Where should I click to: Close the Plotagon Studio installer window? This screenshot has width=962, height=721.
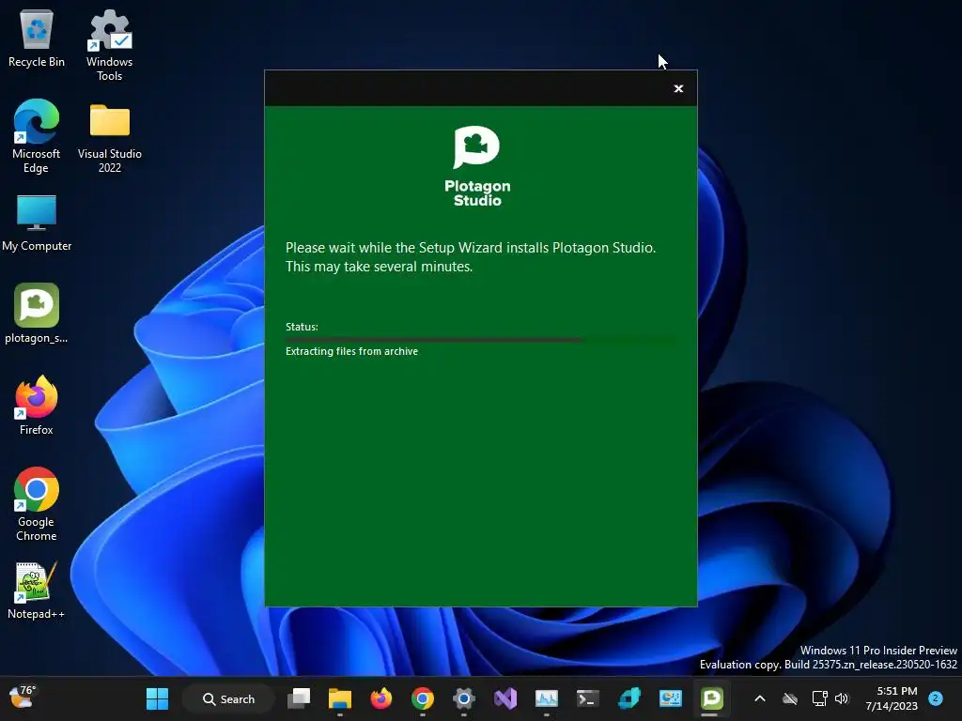coord(678,88)
